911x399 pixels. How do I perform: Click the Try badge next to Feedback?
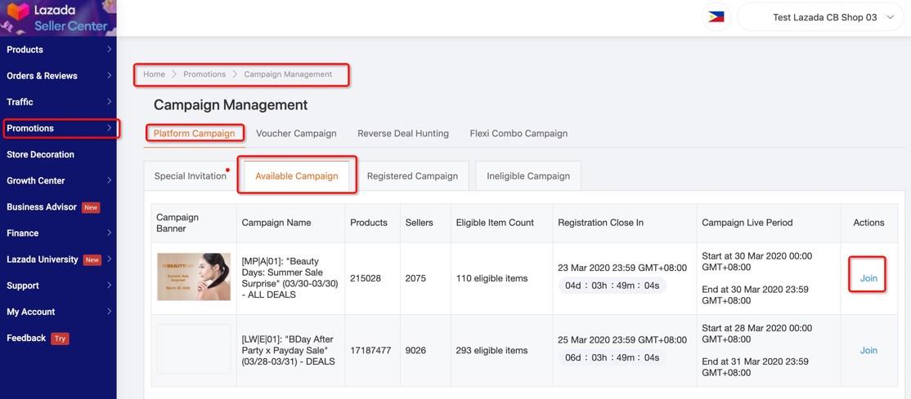click(60, 339)
